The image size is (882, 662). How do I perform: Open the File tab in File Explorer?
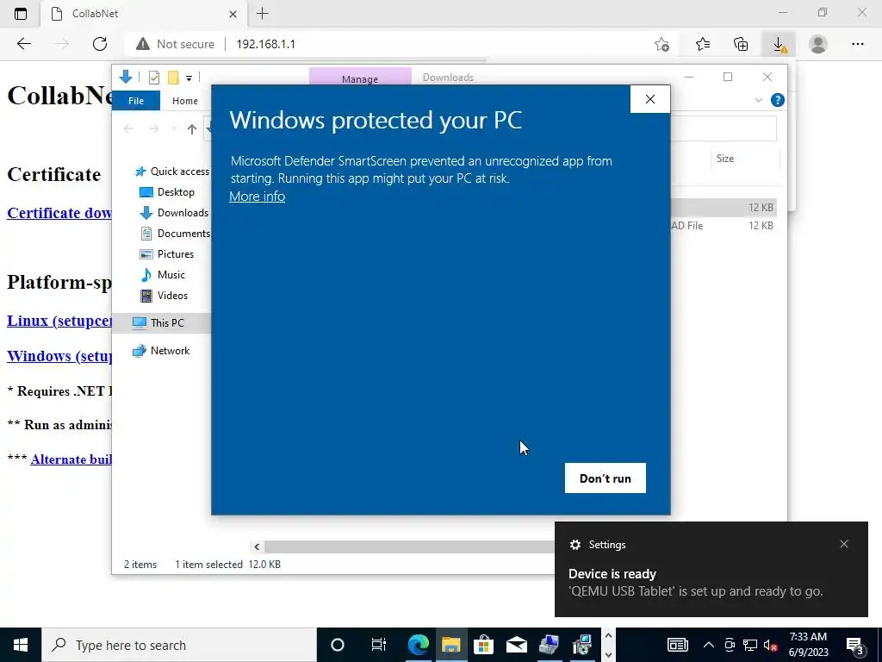click(136, 101)
